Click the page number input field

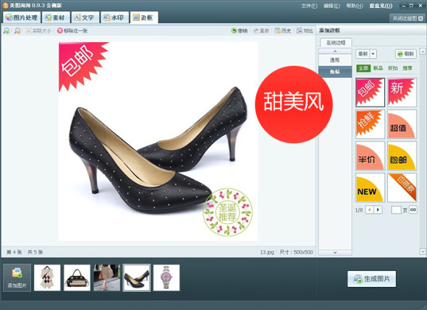click(x=396, y=210)
